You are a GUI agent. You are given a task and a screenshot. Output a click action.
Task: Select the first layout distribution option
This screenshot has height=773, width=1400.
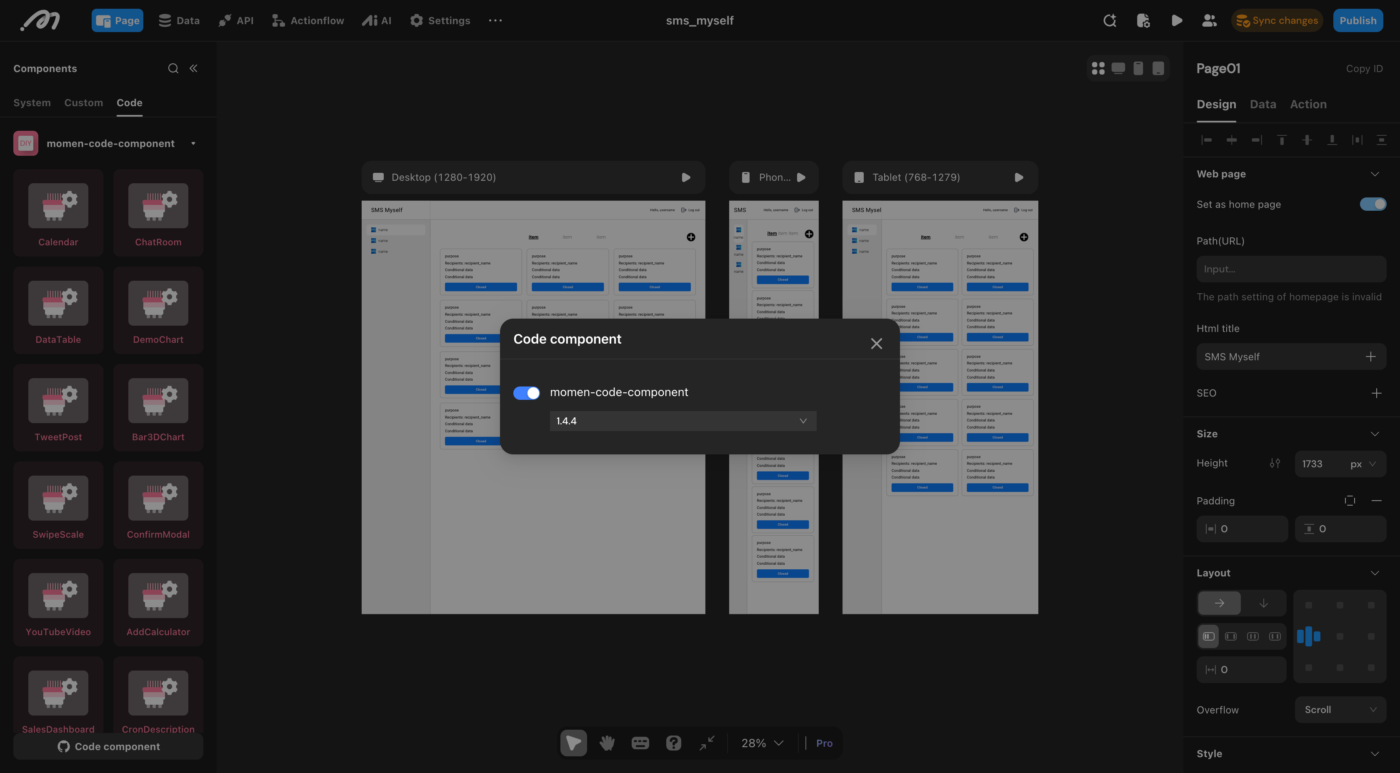[x=1209, y=636]
